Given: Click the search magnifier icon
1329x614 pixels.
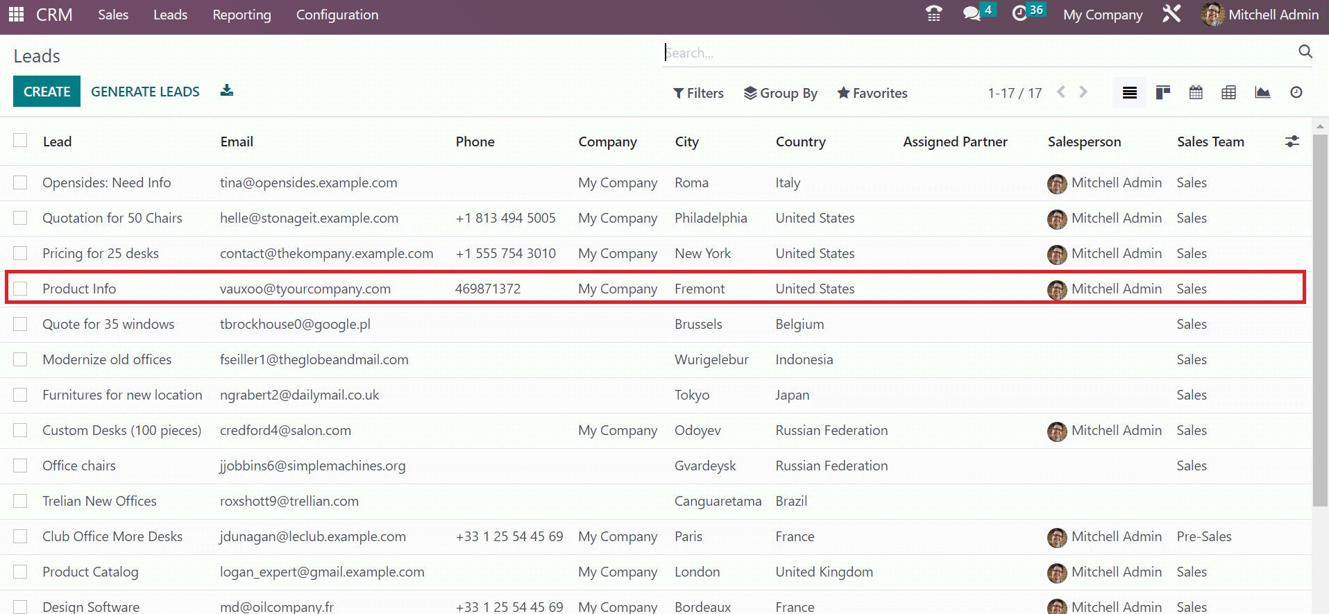Looking at the screenshot, I should click(x=1305, y=51).
